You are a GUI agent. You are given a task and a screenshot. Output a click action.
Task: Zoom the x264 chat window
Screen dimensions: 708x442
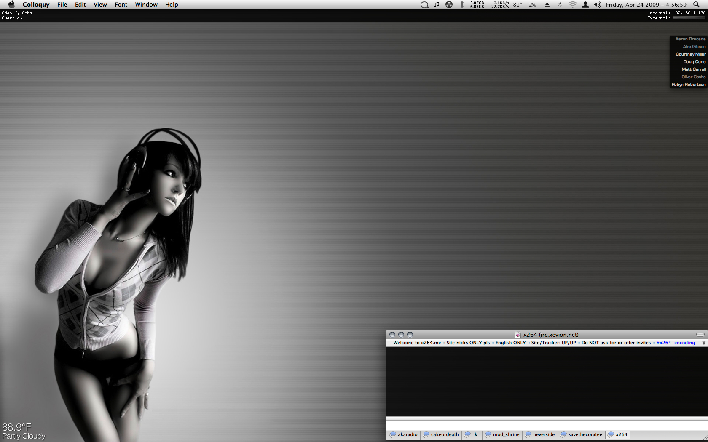coord(410,335)
